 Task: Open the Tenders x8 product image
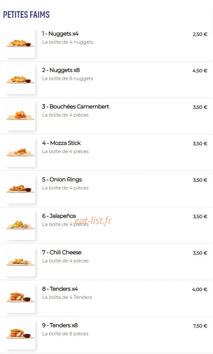coord(20,334)
